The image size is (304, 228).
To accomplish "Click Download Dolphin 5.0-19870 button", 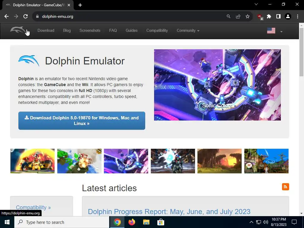I will point(82,121).
